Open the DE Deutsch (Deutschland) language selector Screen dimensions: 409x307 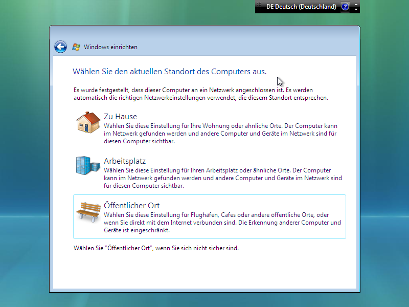pyautogui.click(x=301, y=7)
